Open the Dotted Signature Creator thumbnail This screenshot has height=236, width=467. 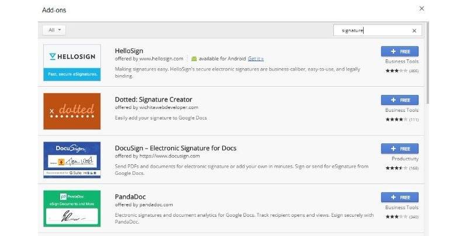[x=72, y=111]
